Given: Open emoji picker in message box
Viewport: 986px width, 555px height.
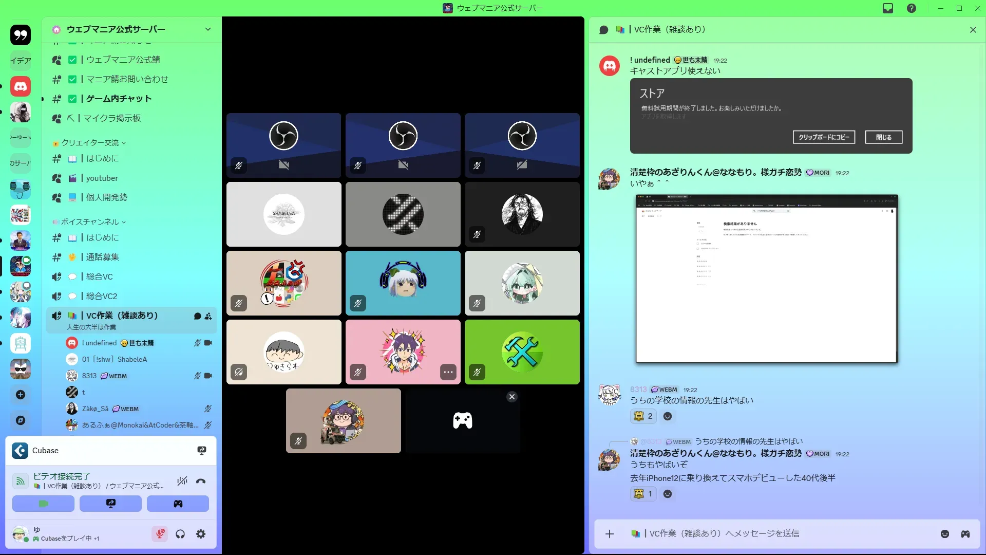Looking at the screenshot, I should pyautogui.click(x=945, y=534).
